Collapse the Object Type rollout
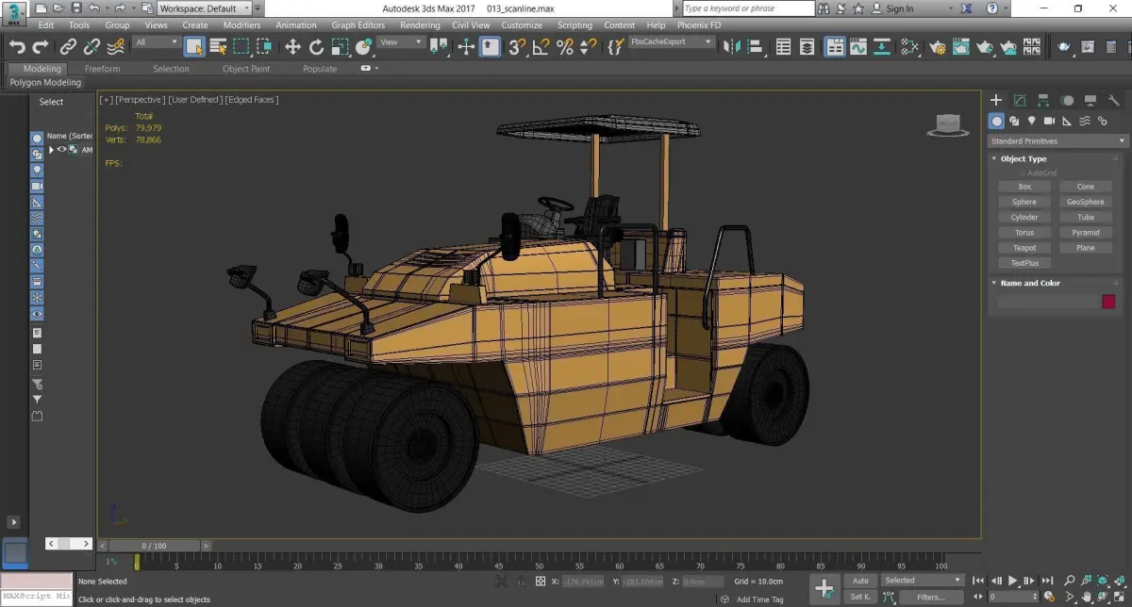This screenshot has height=607, width=1132. [1023, 158]
